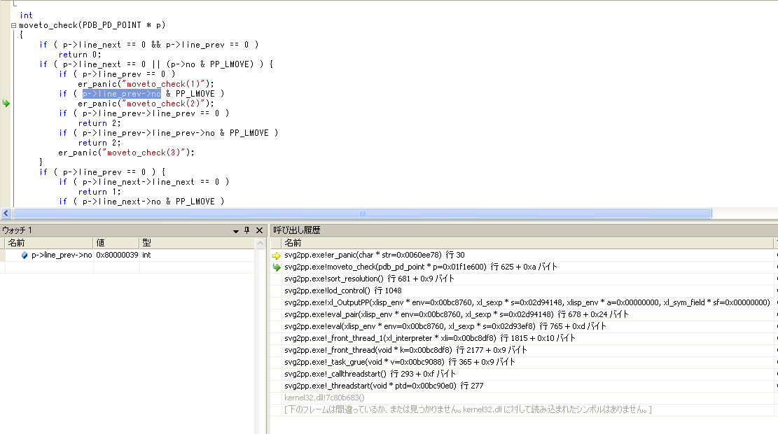Open the Watch 1 panel options dropdown
The image size is (778, 434).
pyautogui.click(x=236, y=230)
